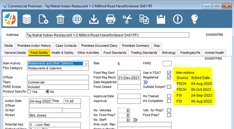The image size is (234, 129).
Task: Select the FSCH 04-Aug-2025 intervention row
Action: coord(194,84)
